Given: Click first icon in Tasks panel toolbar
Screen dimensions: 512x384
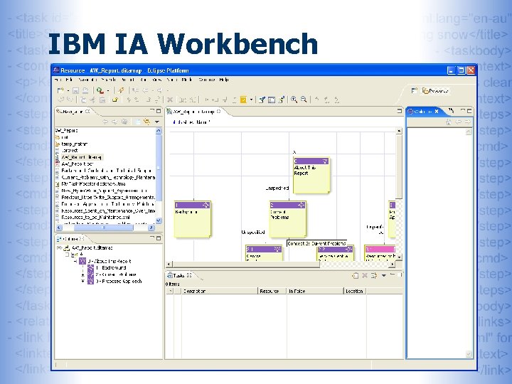Looking at the screenshot, I should click(356, 276).
